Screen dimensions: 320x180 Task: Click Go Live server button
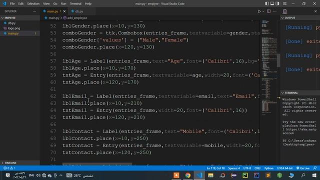point(303,168)
